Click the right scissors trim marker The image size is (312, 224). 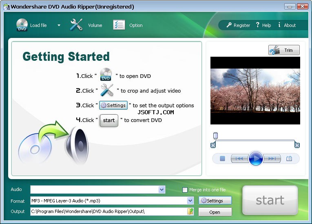297,145
